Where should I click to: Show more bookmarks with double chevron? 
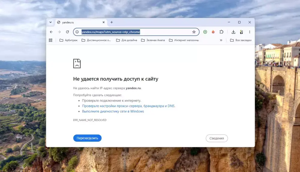click(221, 40)
